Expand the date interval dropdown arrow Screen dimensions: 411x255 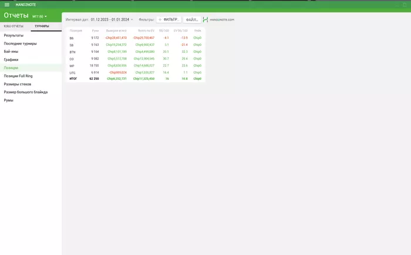(x=132, y=19)
